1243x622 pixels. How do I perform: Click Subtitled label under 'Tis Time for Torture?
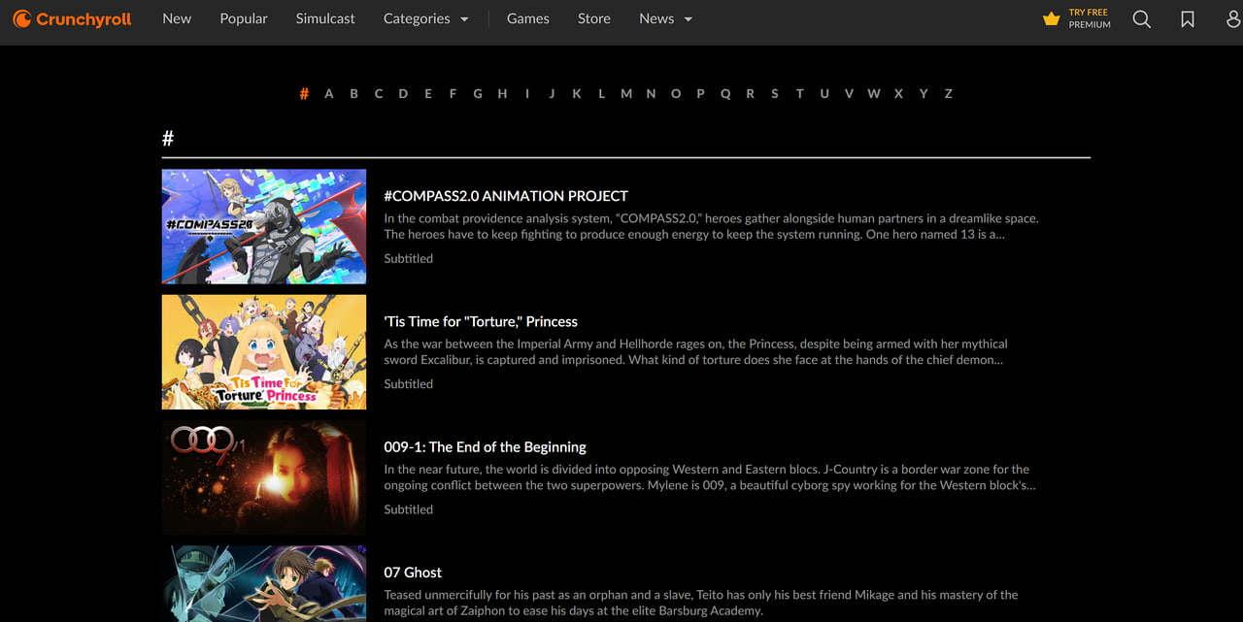coord(409,384)
